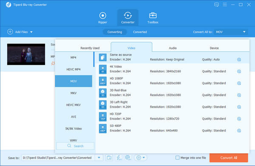The height and width of the screenshot is (166, 255).
Task: Select the MKV format in list
Action: (x=74, y=93)
